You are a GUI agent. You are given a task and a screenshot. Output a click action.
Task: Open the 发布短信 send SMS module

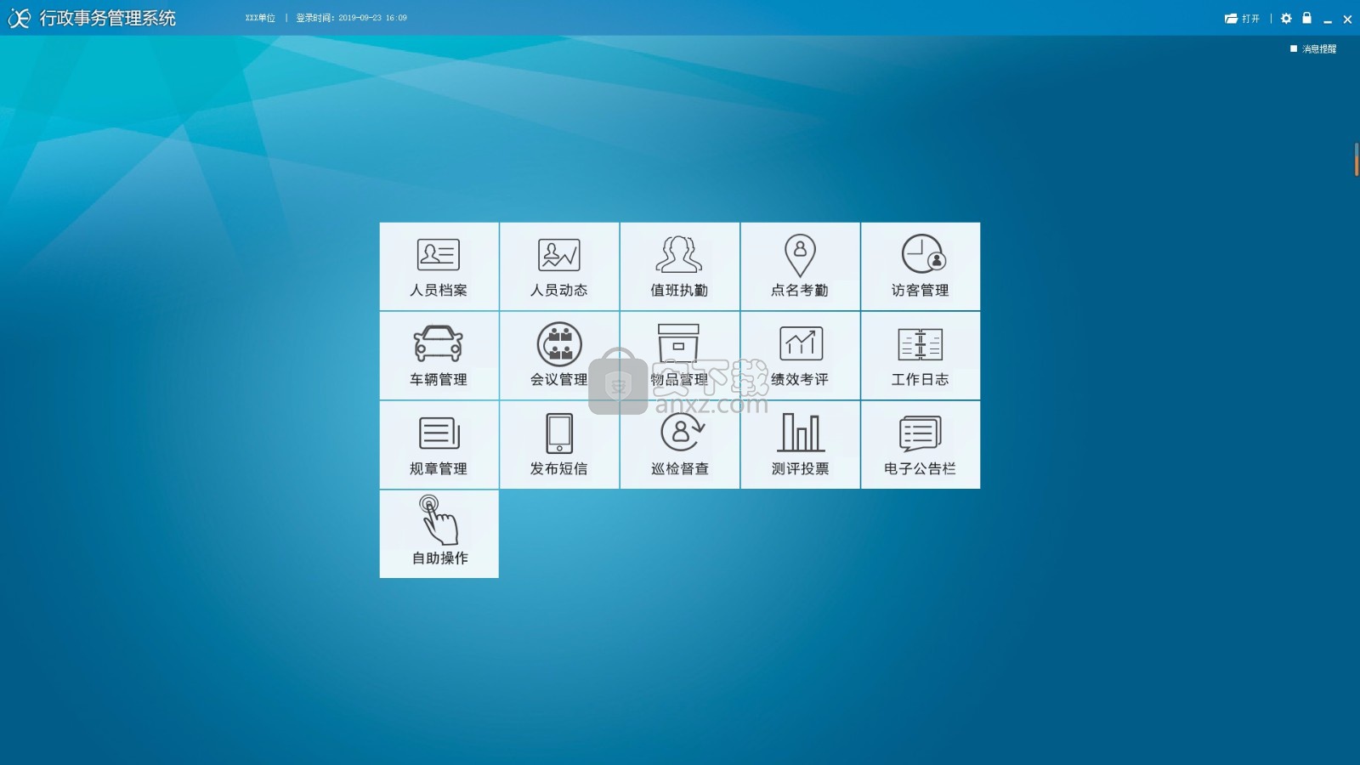click(559, 445)
